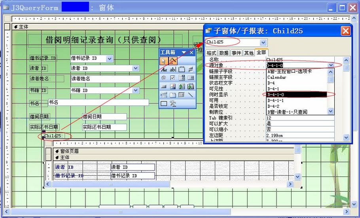Select the Child25 subform label

[54, 136]
